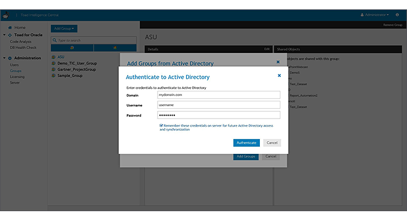The height and width of the screenshot is (220, 407).
Task: Select the ASU group icon
Action: pyautogui.click(x=54, y=57)
